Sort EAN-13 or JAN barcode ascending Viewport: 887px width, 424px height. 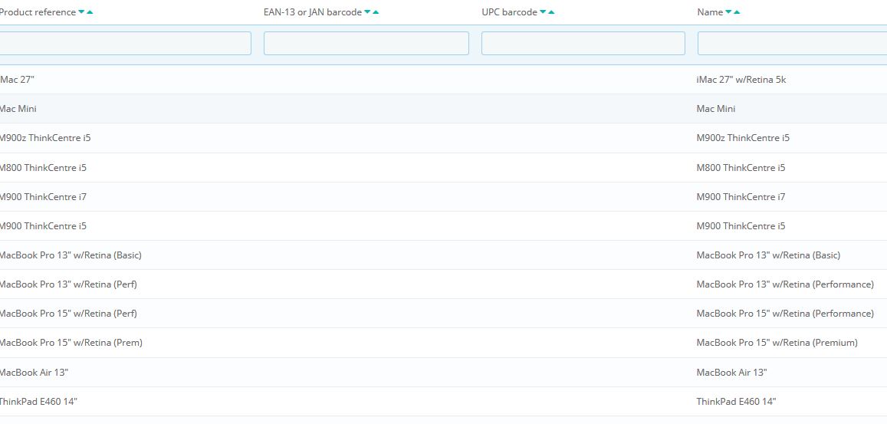tap(376, 12)
